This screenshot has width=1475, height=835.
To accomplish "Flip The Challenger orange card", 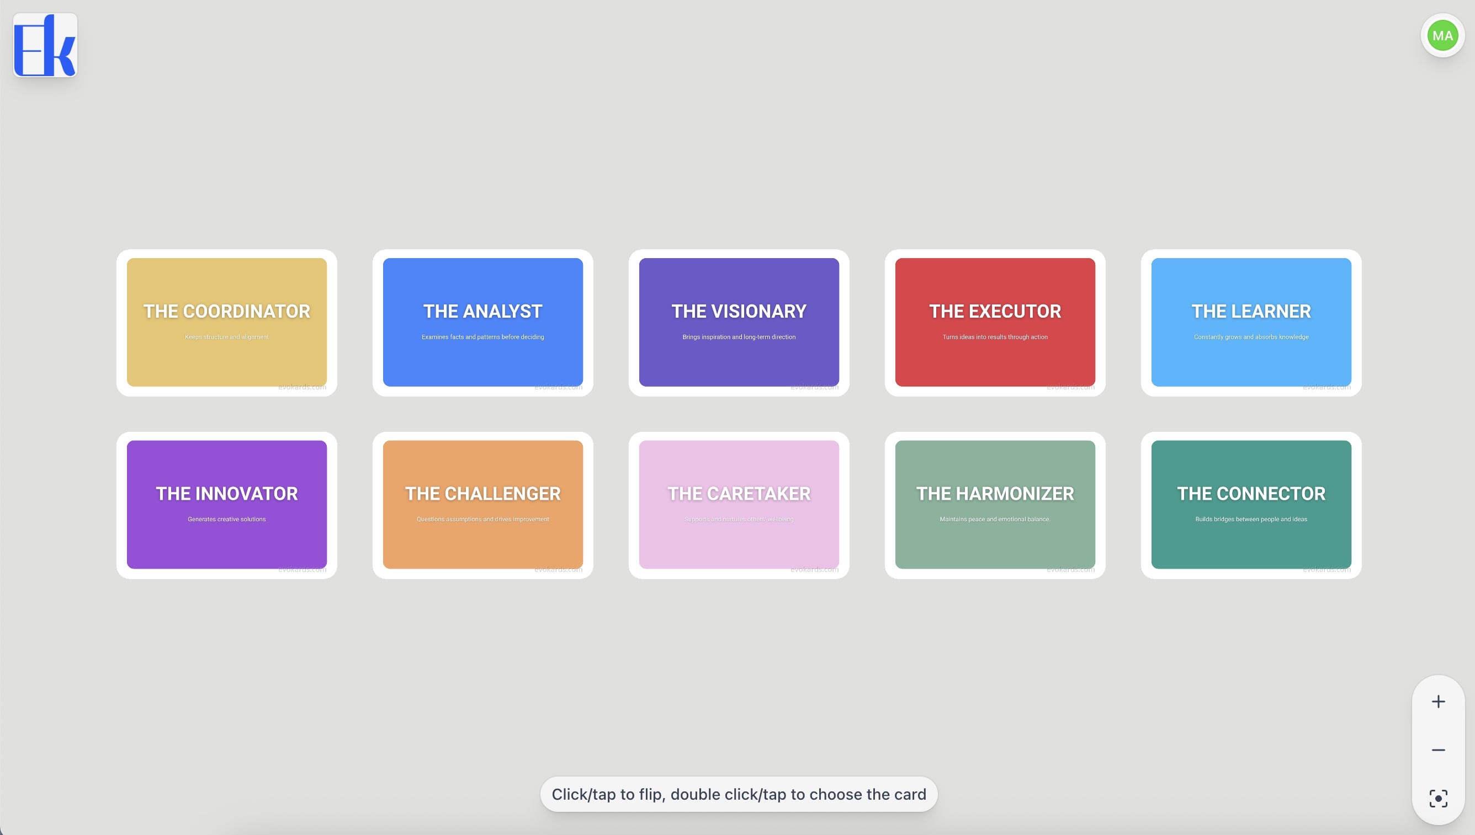I will [x=482, y=504].
